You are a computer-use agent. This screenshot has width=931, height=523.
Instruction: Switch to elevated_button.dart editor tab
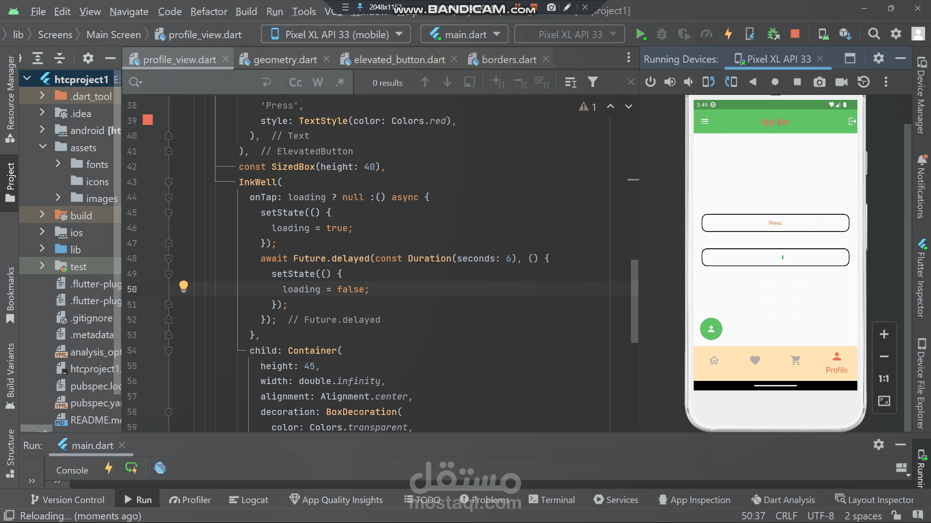point(399,59)
